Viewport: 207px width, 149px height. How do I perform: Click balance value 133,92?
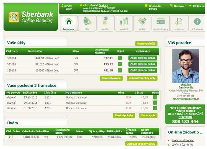[x=108, y=64]
